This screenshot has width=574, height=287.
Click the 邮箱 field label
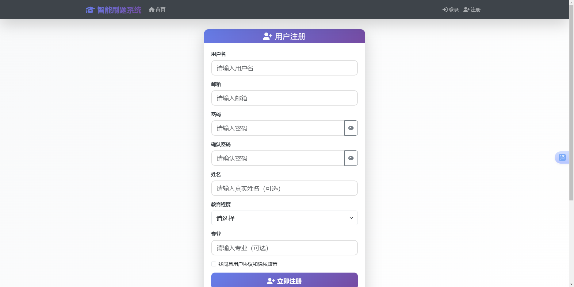coord(216,84)
